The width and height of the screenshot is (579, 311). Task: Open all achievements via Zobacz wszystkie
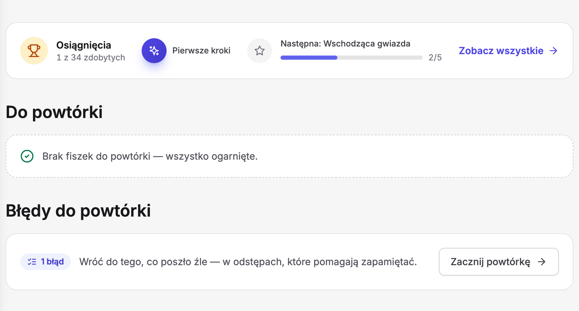(508, 51)
